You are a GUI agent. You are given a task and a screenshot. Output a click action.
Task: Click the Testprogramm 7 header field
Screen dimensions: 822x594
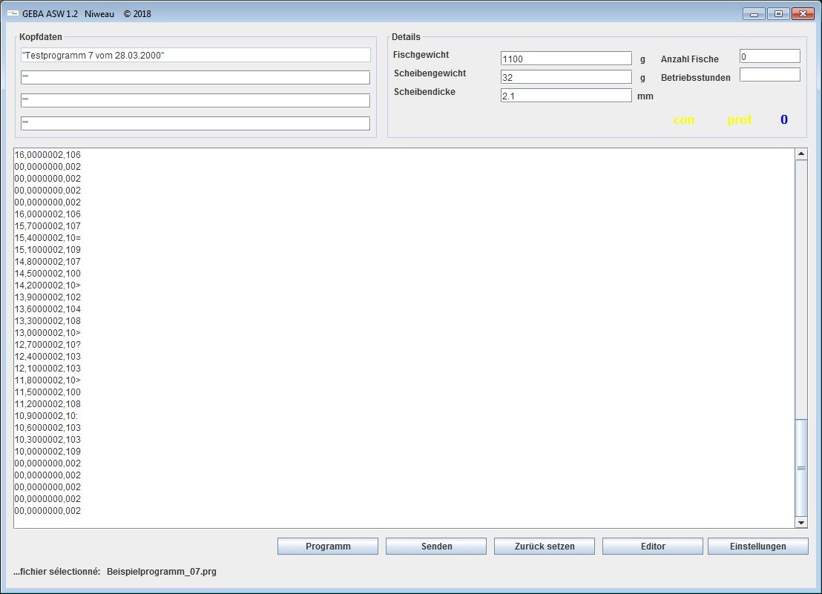(x=196, y=55)
